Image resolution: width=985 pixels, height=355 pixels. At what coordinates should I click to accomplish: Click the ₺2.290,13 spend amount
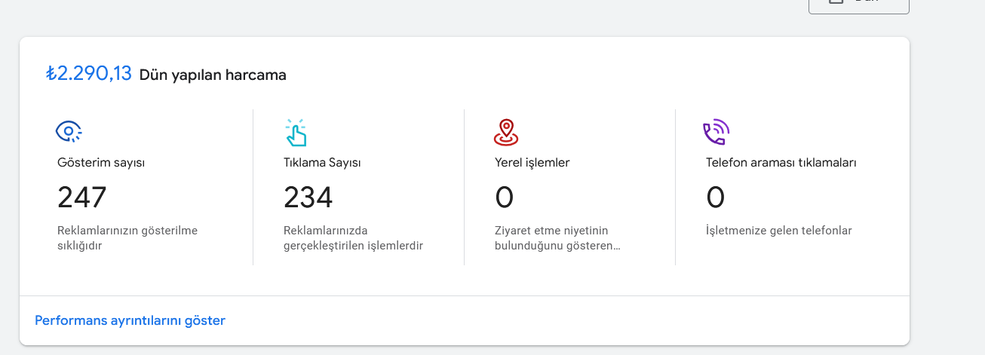pyautogui.click(x=89, y=74)
